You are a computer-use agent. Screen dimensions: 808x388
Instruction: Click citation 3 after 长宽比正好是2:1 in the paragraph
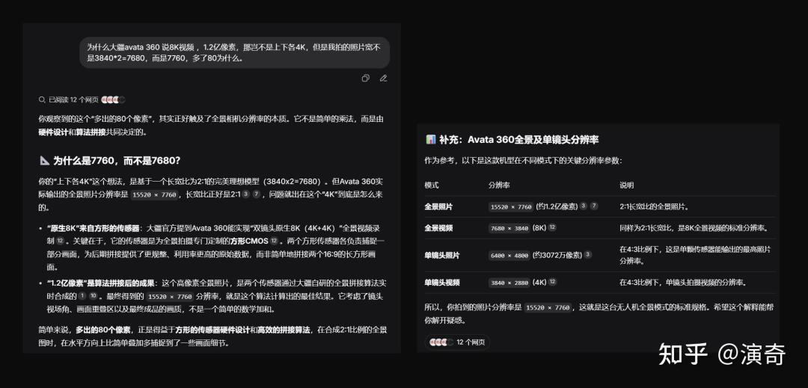[245, 194]
